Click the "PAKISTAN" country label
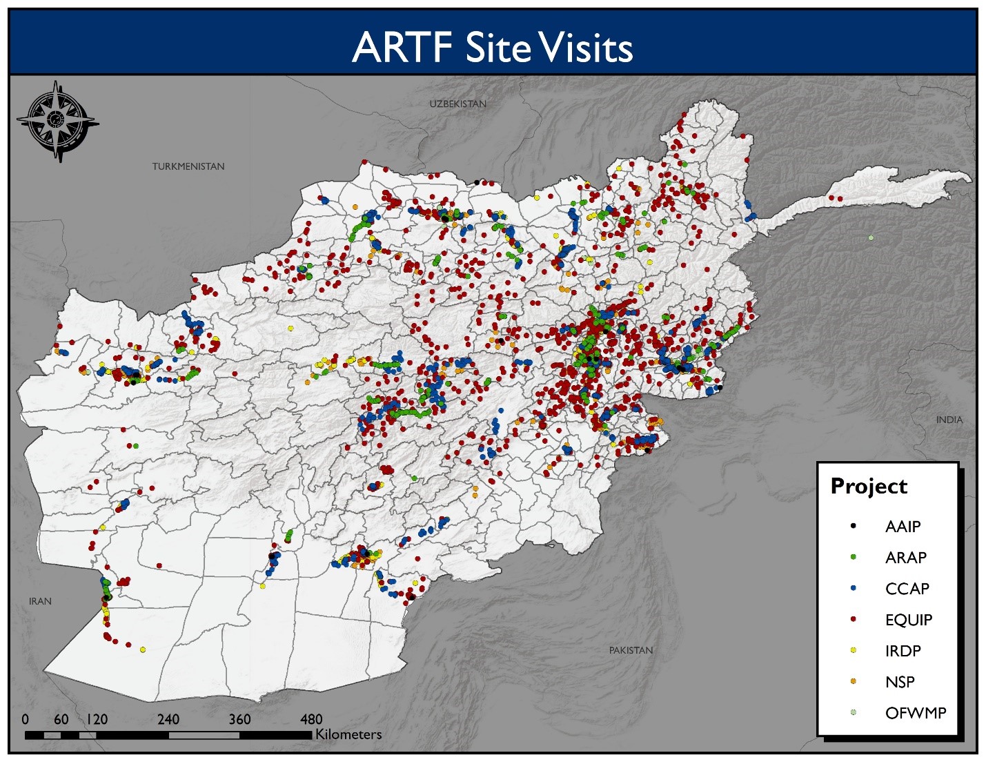The width and height of the screenshot is (986, 762). [631, 650]
